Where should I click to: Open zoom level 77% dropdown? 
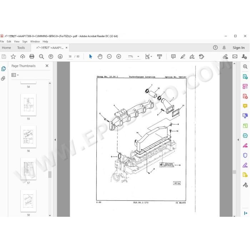point(138,56)
